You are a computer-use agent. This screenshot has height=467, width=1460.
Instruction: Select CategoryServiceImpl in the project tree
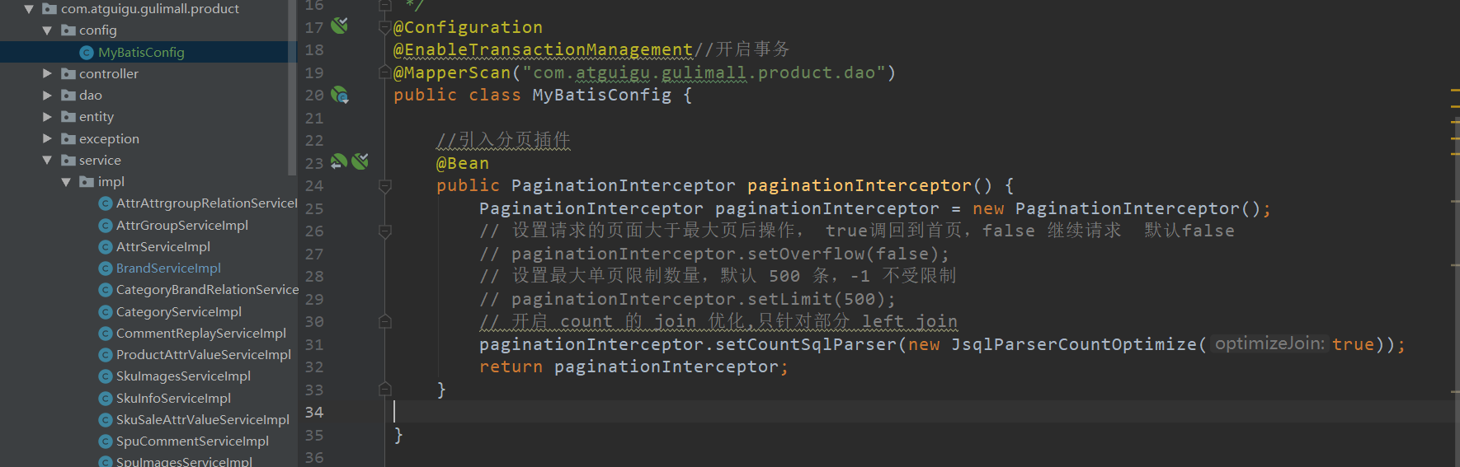point(178,312)
